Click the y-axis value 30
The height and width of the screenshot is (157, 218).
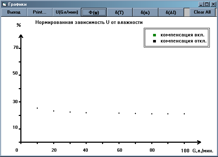tap(15, 102)
